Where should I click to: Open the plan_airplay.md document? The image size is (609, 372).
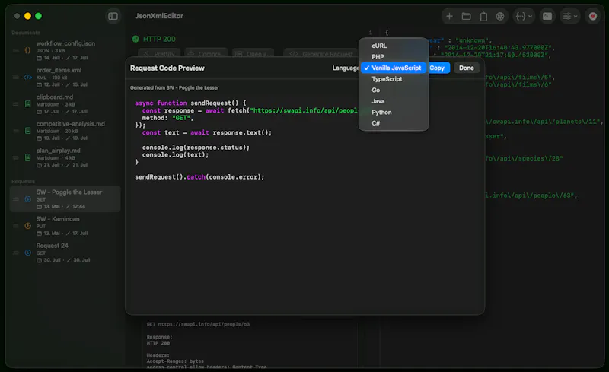click(x=65, y=157)
